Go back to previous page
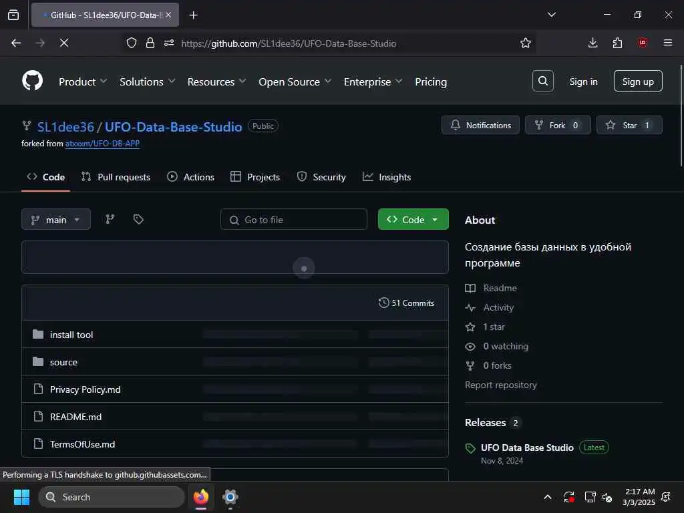 (16, 43)
